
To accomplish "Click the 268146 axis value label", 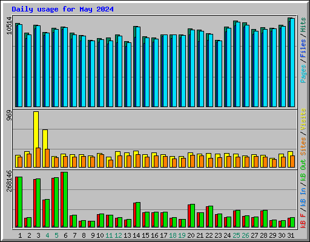I will (x=9, y=181).
